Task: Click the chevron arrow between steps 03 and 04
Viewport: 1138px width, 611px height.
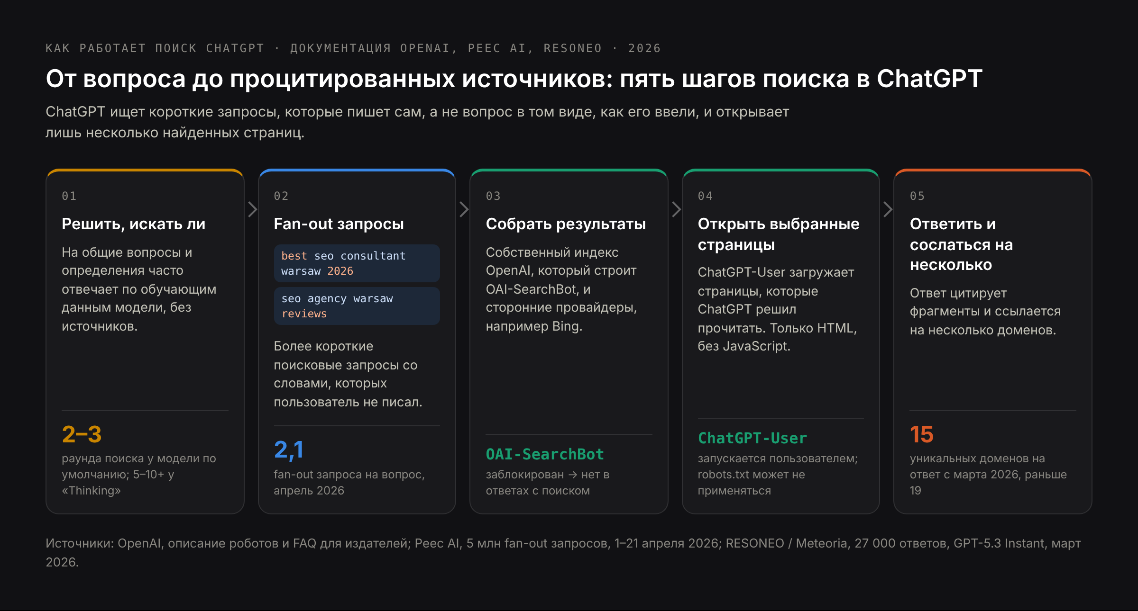Action: [676, 209]
